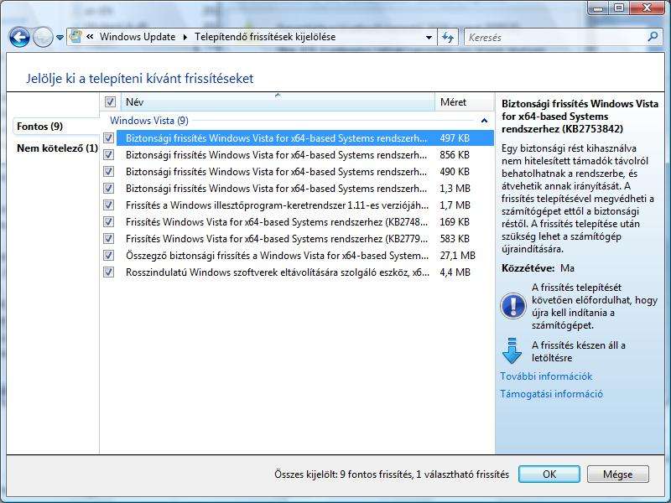Confirm selection with the OK button

coord(549,474)
